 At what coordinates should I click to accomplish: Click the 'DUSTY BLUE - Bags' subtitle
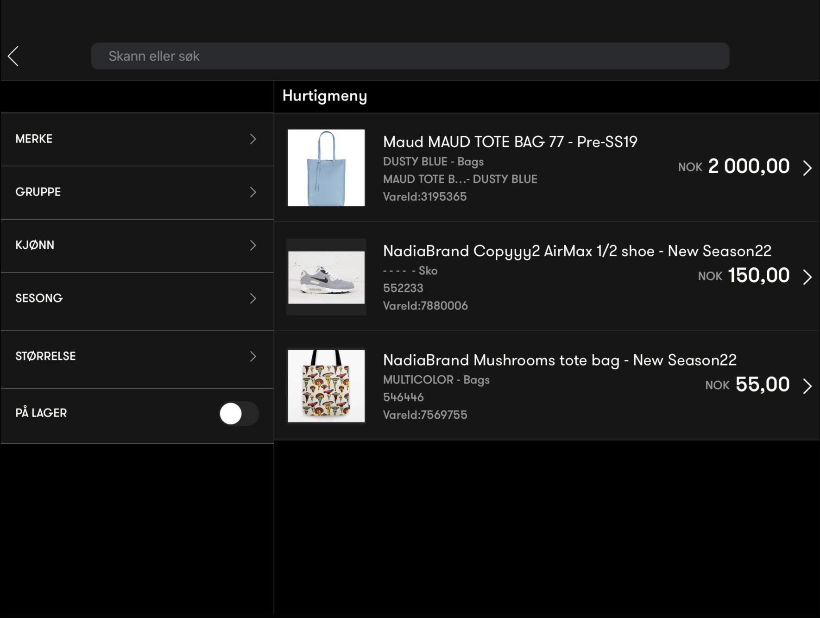point(433,162)
